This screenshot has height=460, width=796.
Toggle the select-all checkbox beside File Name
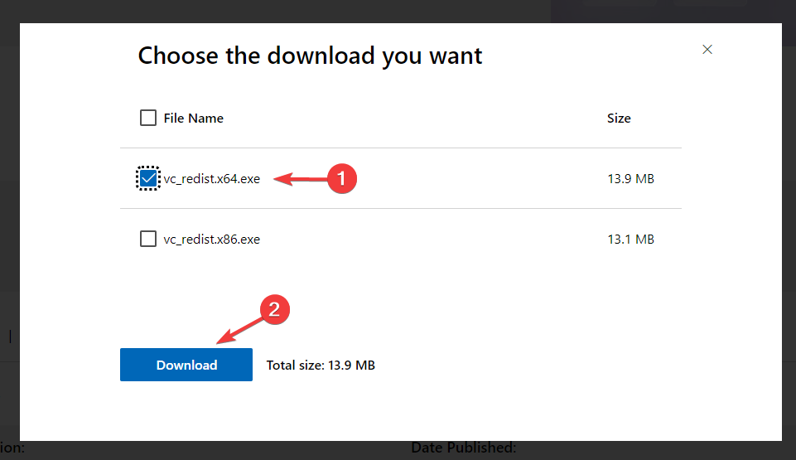(x=148, y=118)
